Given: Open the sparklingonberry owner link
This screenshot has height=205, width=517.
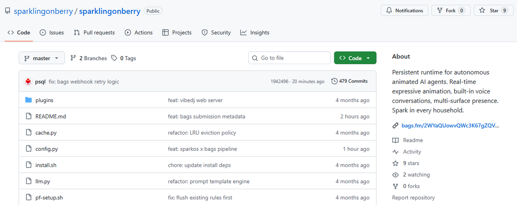Looking at the screenshot, I should tap(43, 11).
